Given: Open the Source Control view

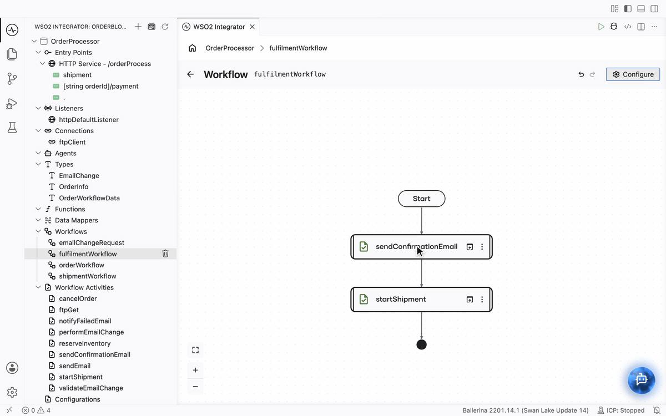Looking at the screenshot, I should pyautogui.click(x=12, y=79).
